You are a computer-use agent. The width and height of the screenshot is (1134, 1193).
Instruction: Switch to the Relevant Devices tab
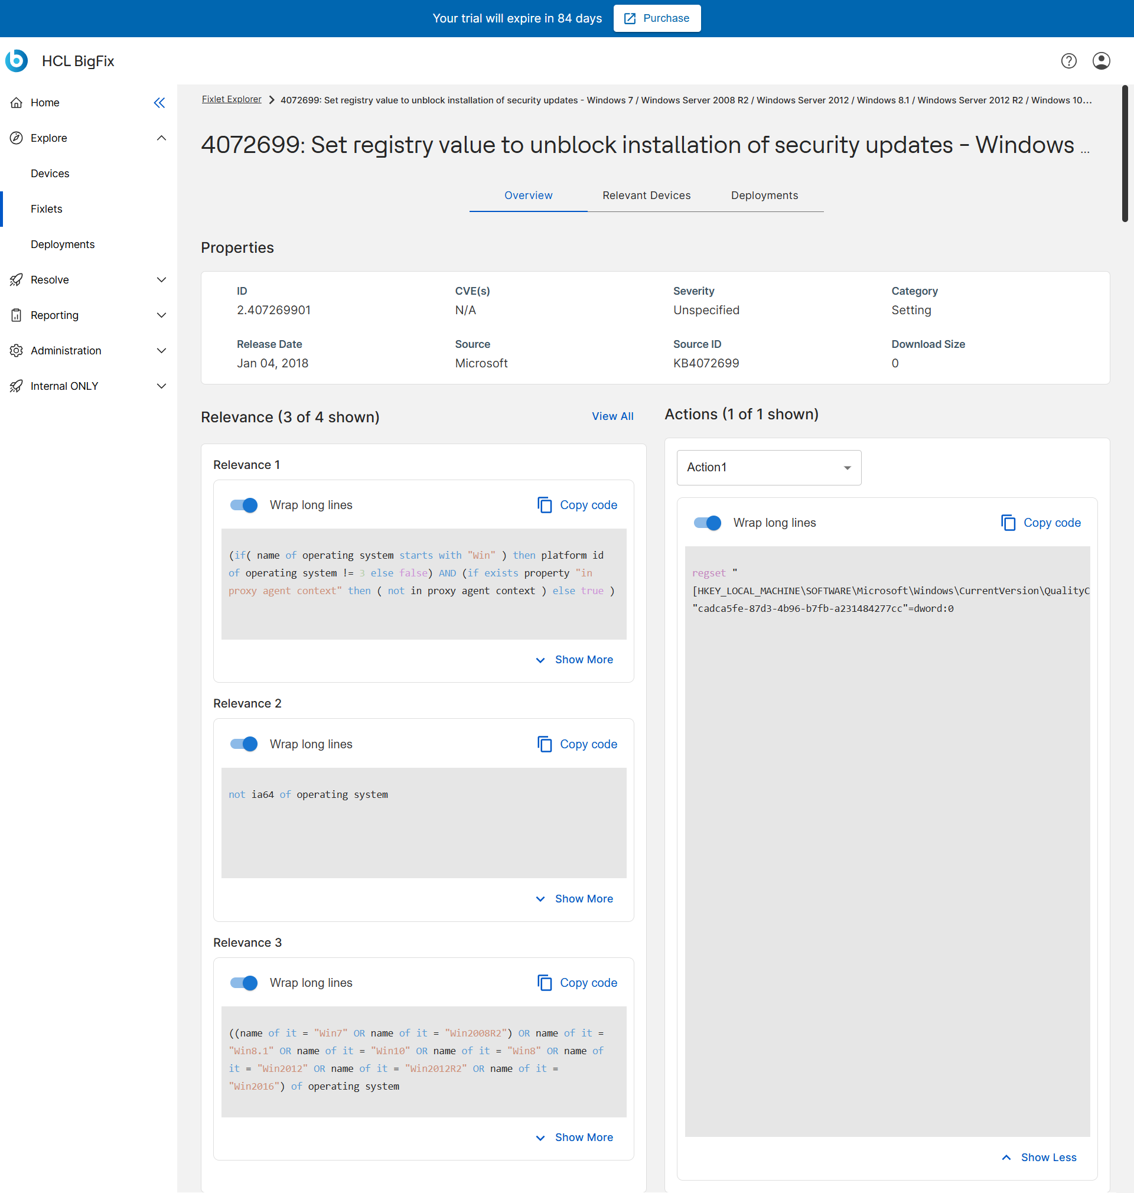(646, 195)
